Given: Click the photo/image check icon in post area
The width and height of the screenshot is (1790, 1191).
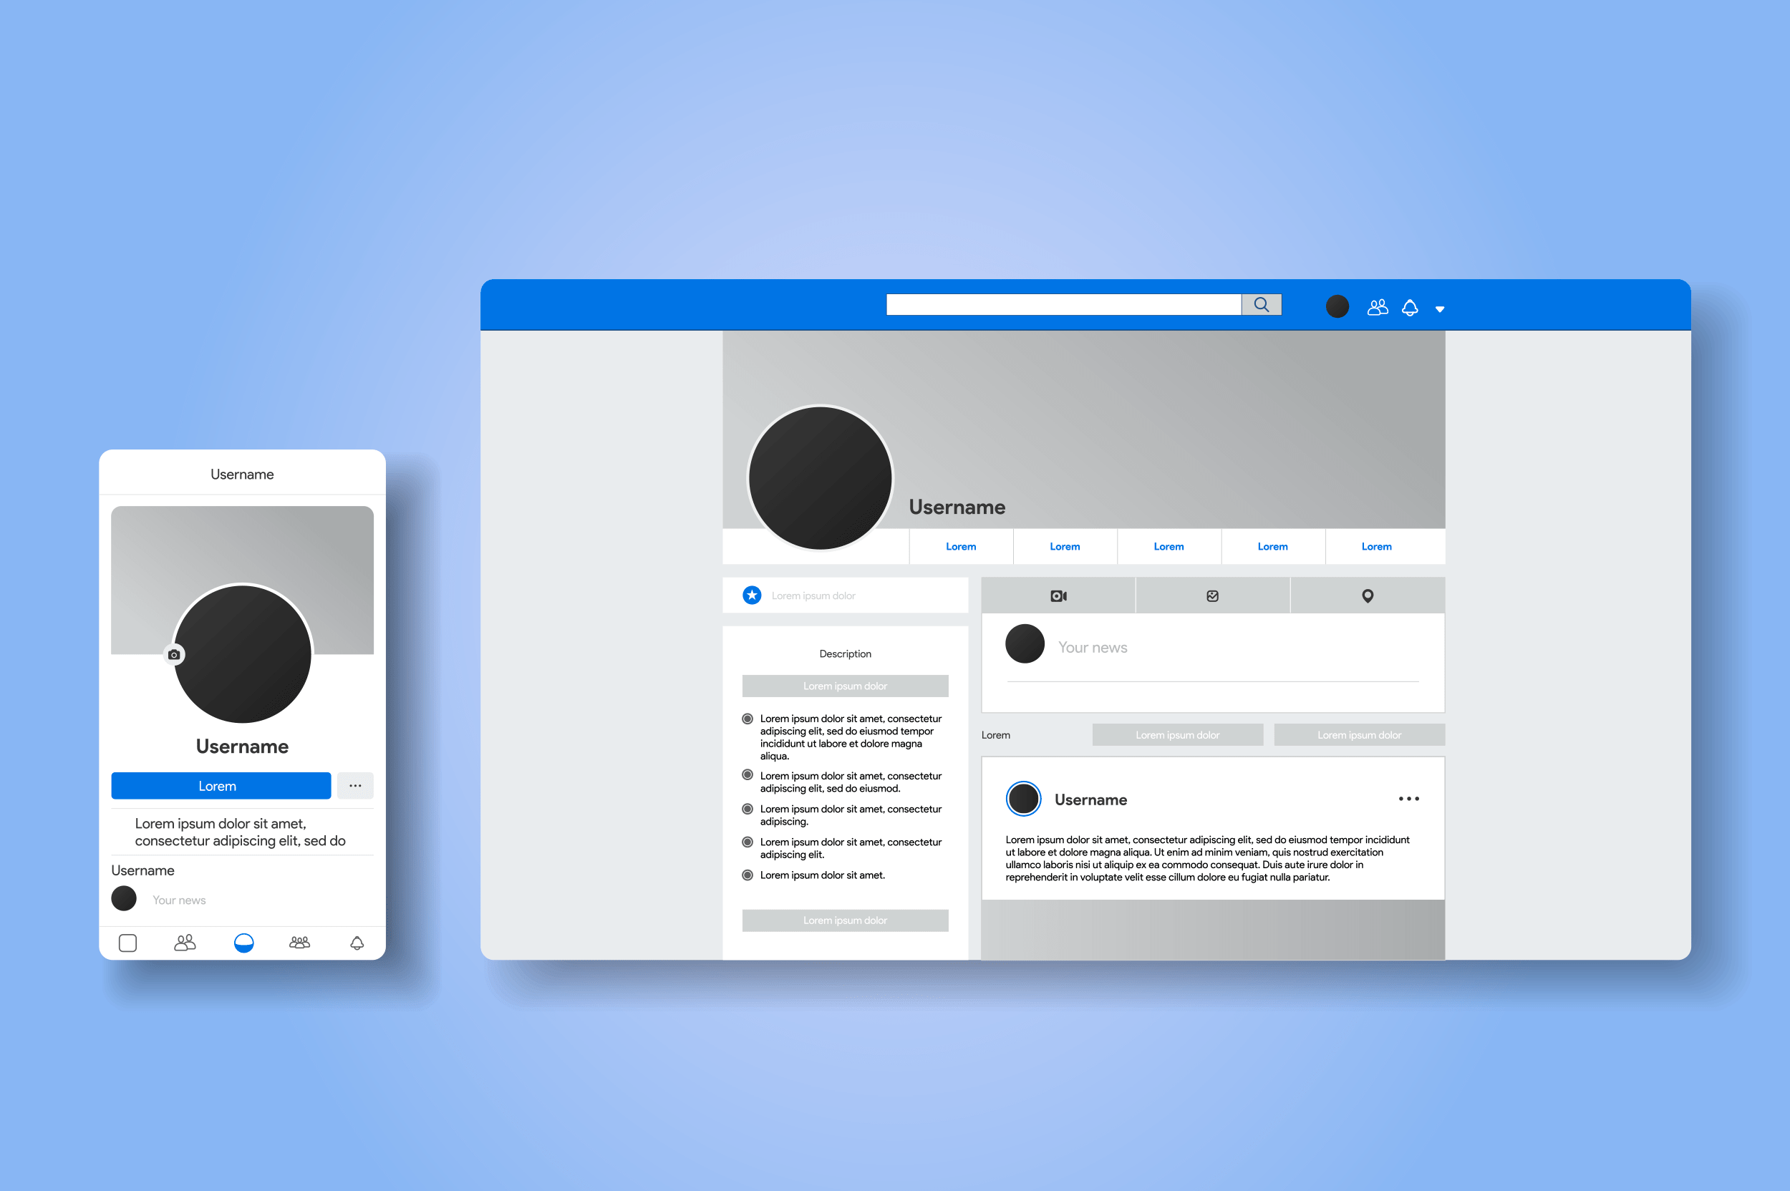Looking at the screenshot, I should [x=1213, y=594].
